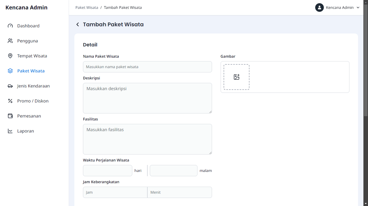Click the Jam departure hour field
Screen dimensions: 368x206
click(x=115, y=192)
